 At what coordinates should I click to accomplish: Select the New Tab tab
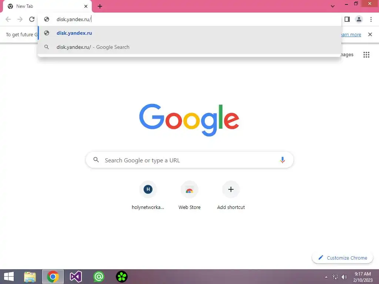click(x=47, y=6)
